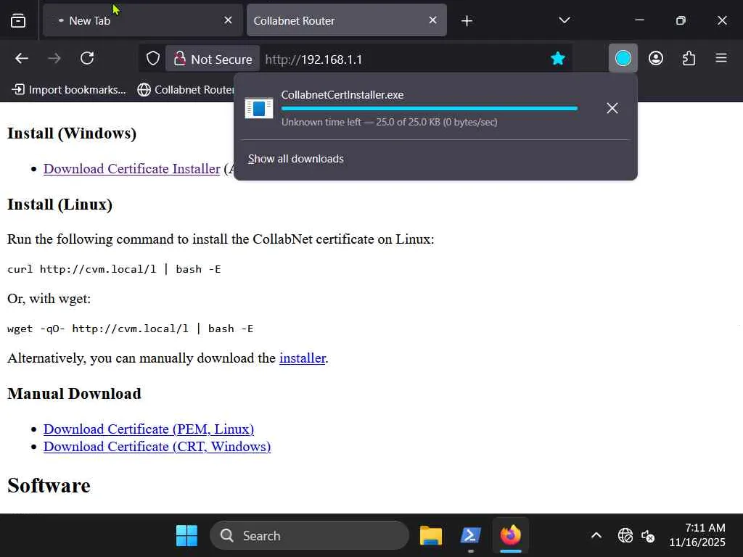Open File Explorer from the taskbar

click(431, 536)
